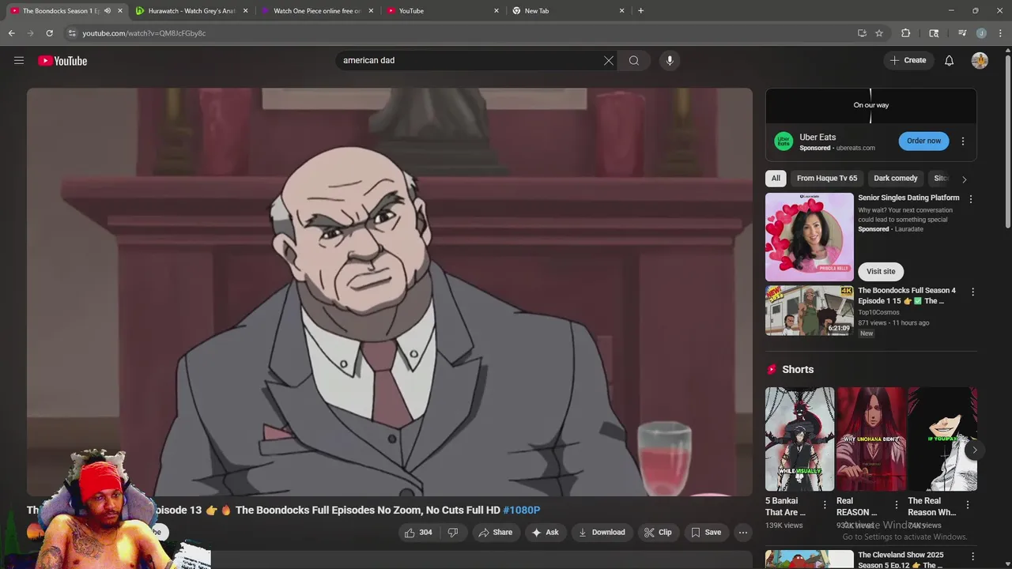Open Top10Cosmos channel name
This screenshot has width=1012, height=569.
pos(878,312)
